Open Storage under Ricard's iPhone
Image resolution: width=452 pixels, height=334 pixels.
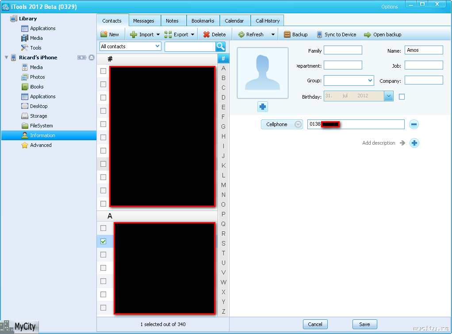38,116
